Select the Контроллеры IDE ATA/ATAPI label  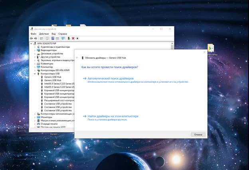coord(55,70)
